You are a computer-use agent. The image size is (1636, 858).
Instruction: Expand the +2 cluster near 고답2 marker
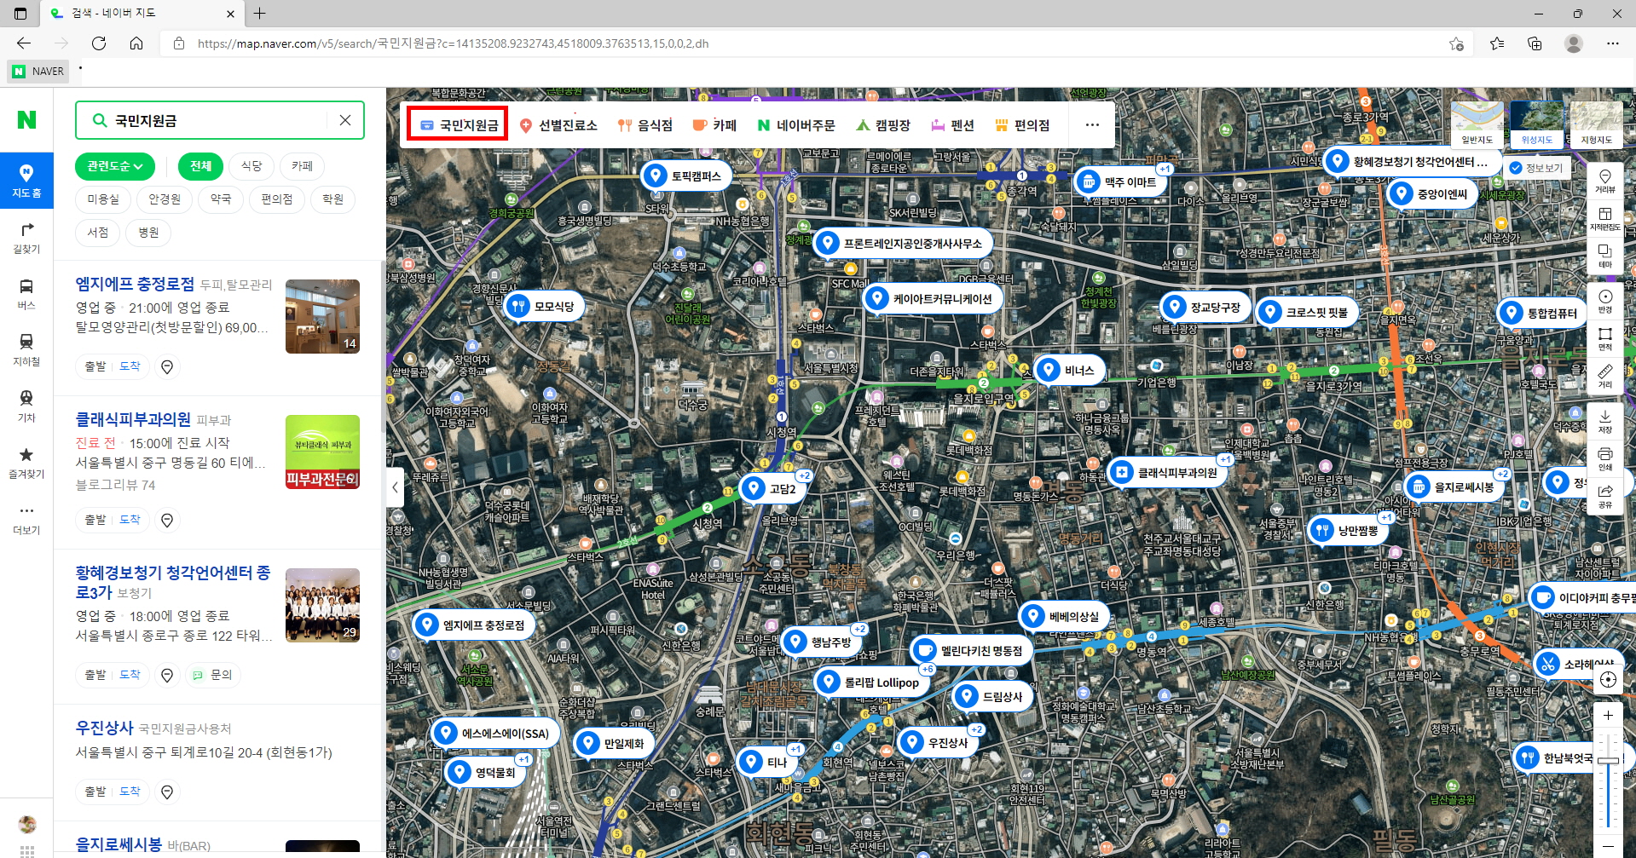coord(804,475)
